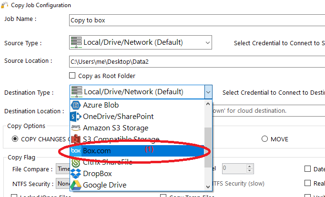Choose DropBox as destination type
The width and height of the screenshot is (325, 197).
pyautogui.click(x=137, y=174)
